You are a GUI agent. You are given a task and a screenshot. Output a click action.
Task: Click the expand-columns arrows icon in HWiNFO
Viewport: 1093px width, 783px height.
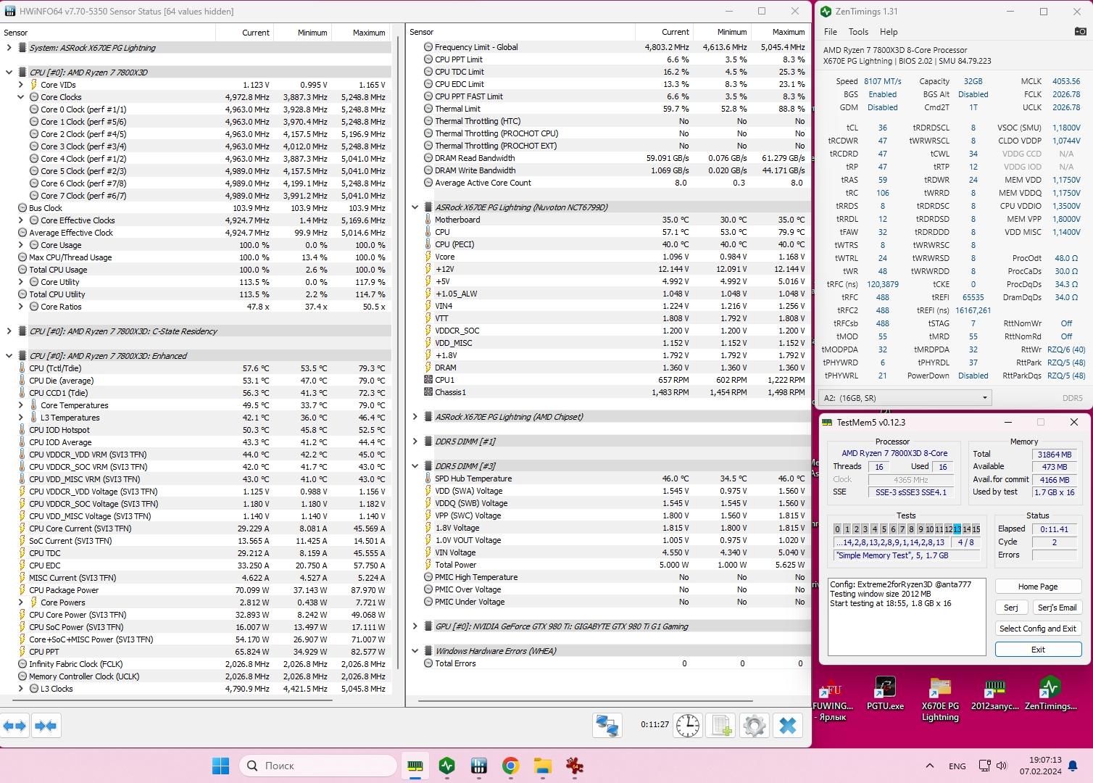coord(15,725)
